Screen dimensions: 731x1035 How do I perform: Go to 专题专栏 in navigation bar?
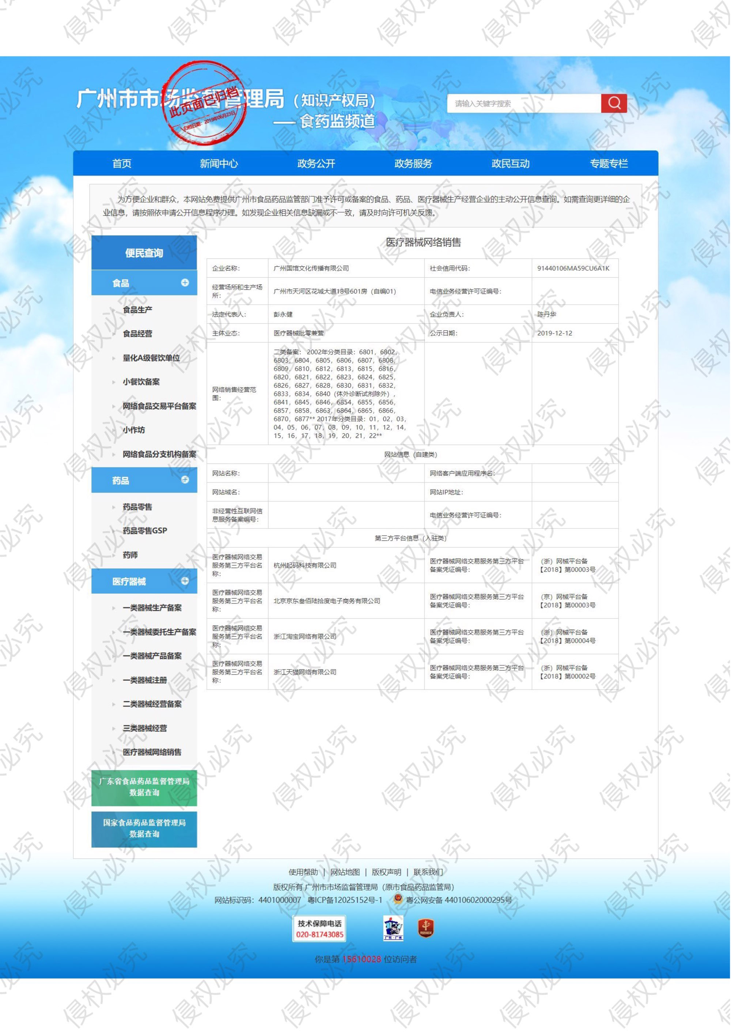click(609, 163)
